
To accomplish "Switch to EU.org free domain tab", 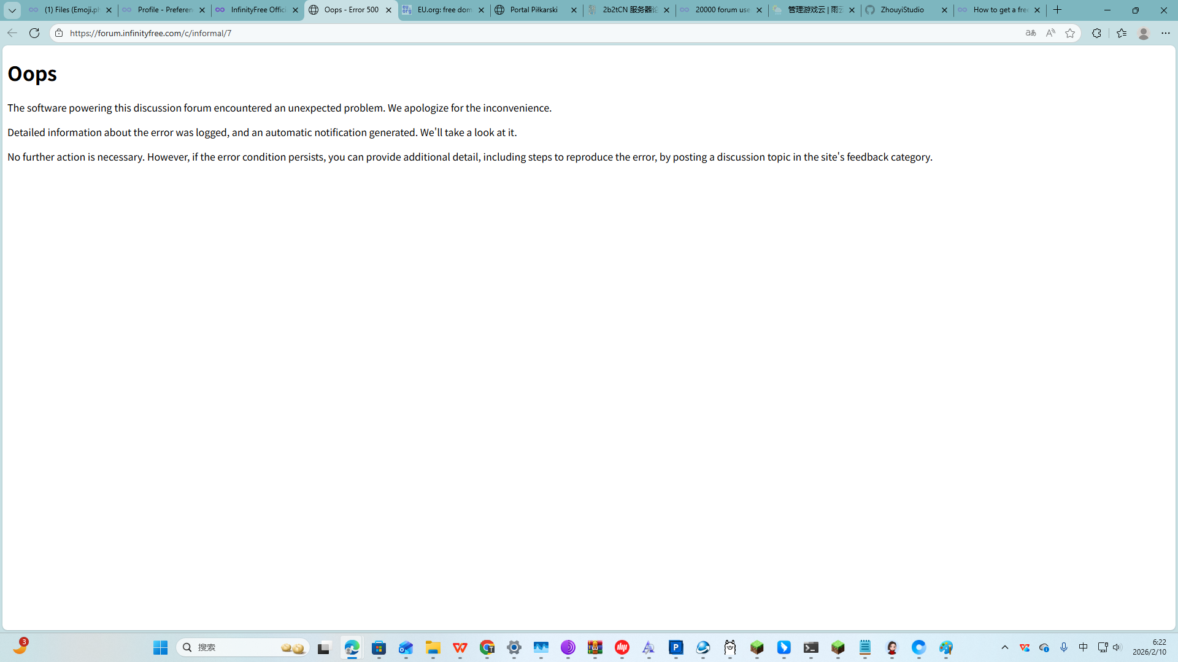I will coord(444,10).
